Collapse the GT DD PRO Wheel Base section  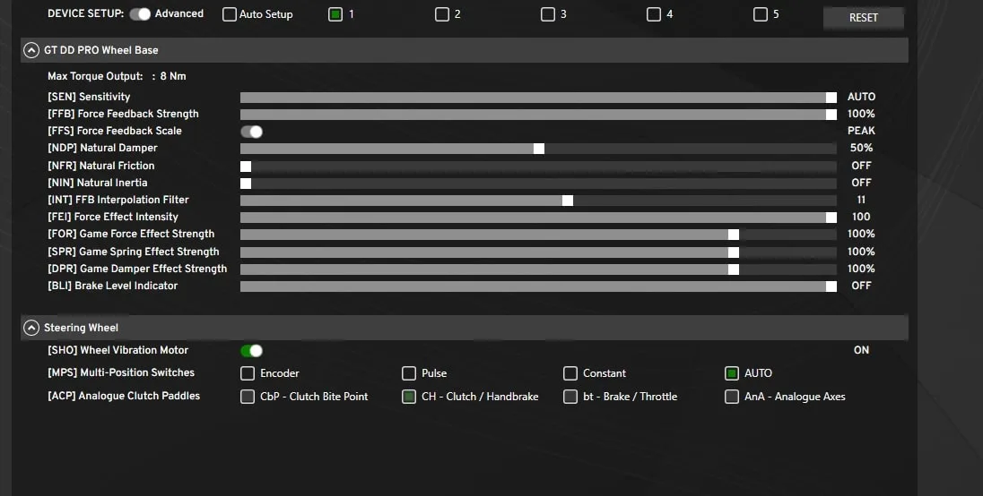[x=31, y=50]
